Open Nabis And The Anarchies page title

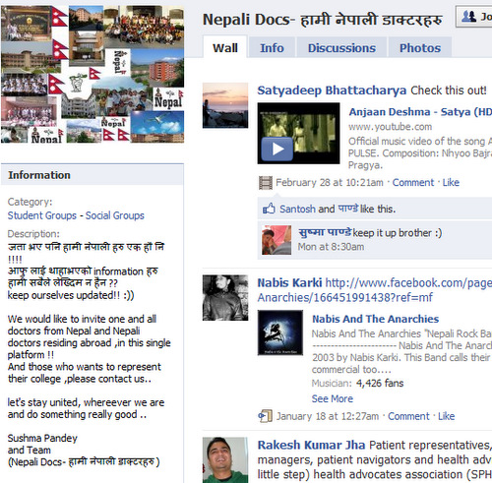pos(375,319)
